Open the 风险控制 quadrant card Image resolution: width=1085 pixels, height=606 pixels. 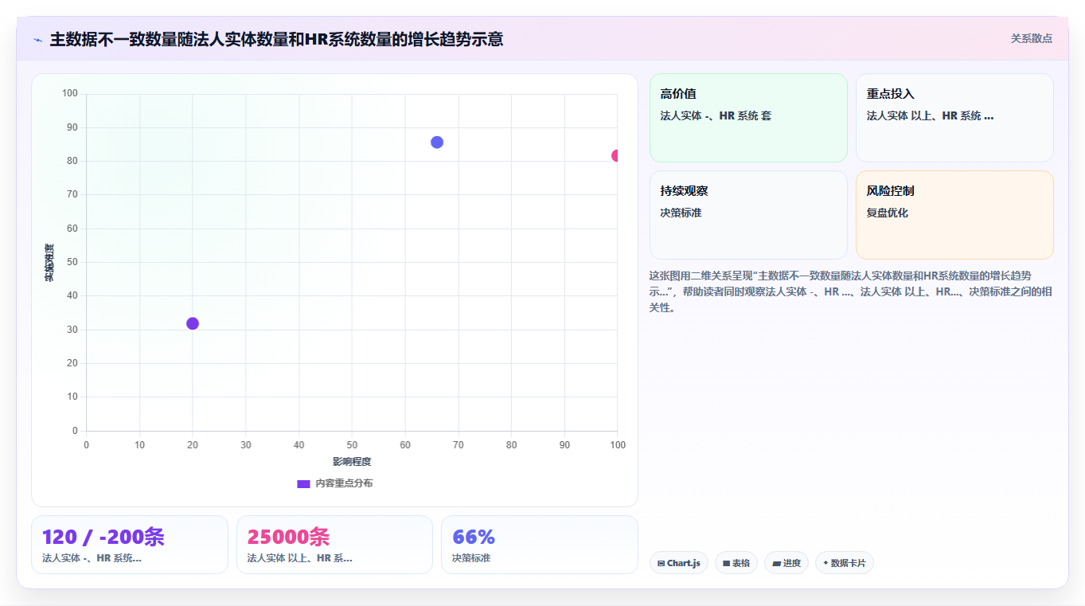pos(954,215)
